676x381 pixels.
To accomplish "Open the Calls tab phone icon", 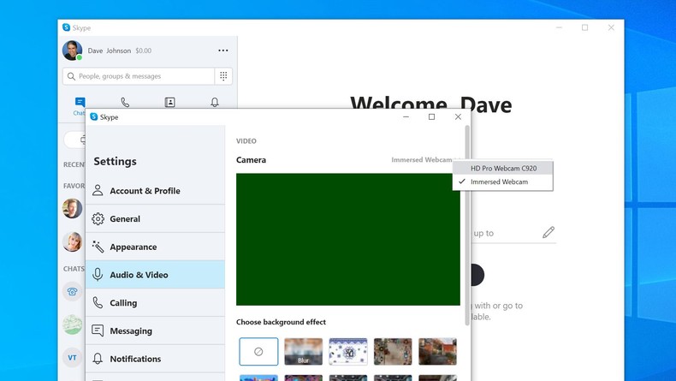I will click(125, 103).
